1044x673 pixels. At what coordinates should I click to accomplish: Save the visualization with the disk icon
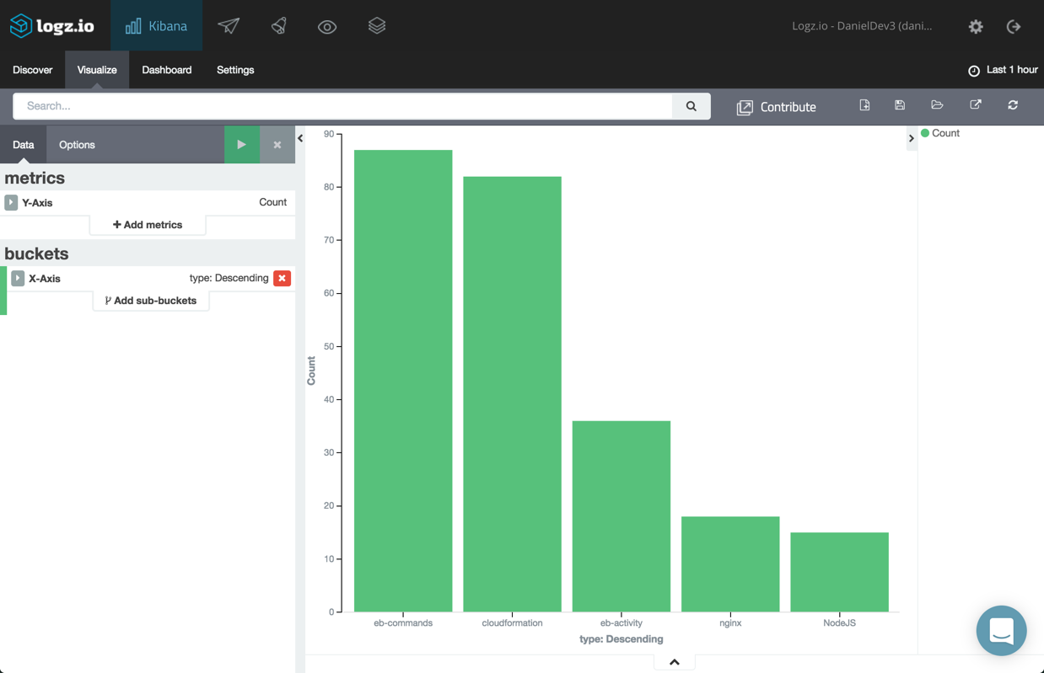(900, 105)
